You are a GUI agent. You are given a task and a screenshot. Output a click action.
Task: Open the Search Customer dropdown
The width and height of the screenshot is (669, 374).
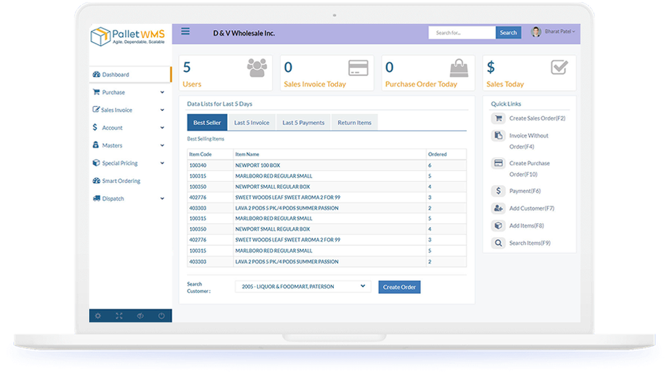click(x=303, y=287)
